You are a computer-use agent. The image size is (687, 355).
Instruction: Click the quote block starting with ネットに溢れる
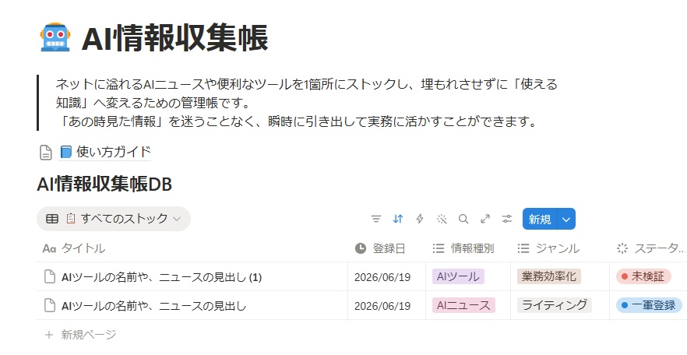pyautogui.click(x=307, y=103)
